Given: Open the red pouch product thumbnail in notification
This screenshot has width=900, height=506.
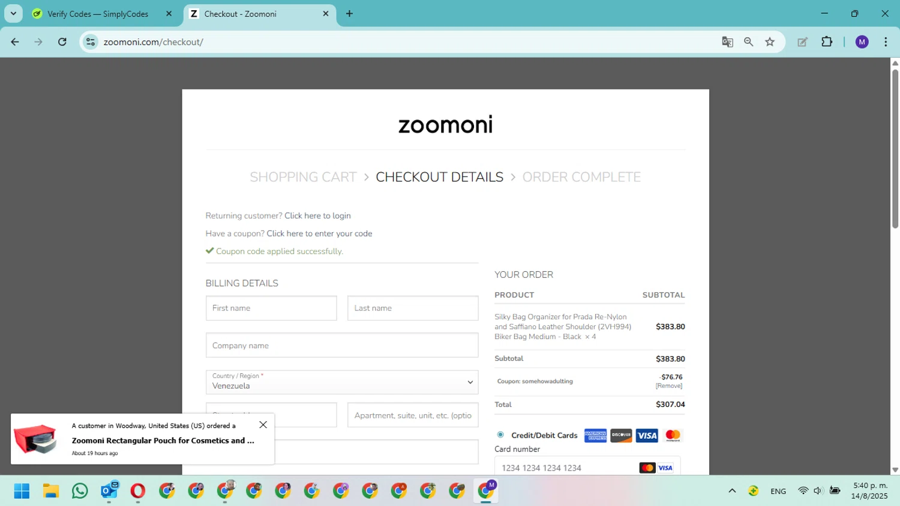Looking at the screenshot, I should [35, 439].
